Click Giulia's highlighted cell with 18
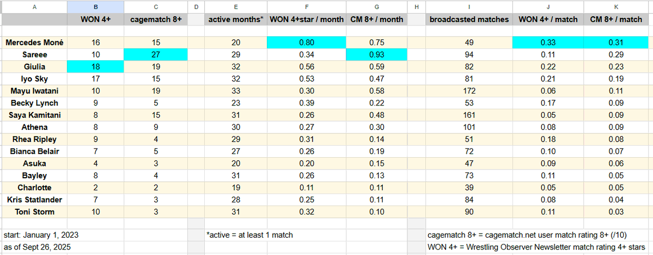Image resolution: width=653 pixels, height=255 pixels. coord(95,66)
